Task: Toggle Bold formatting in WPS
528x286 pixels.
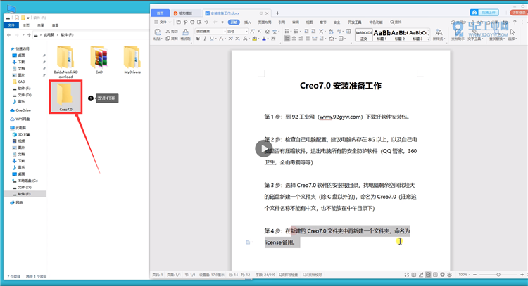Action: click(x=198, y=39)
